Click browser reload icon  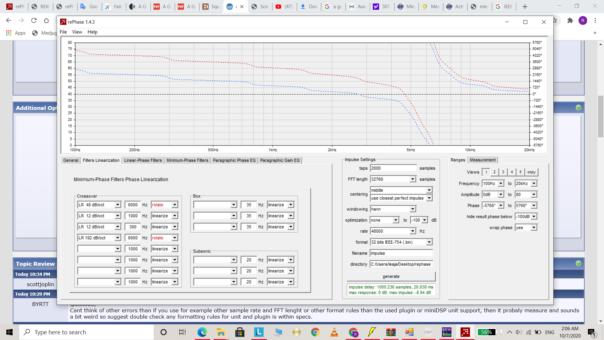click(x=34, y=20)
